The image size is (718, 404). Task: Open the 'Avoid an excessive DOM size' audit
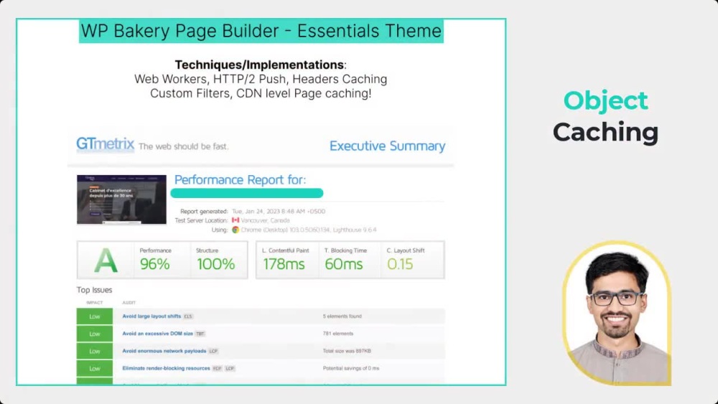click(x=157, y=334)
